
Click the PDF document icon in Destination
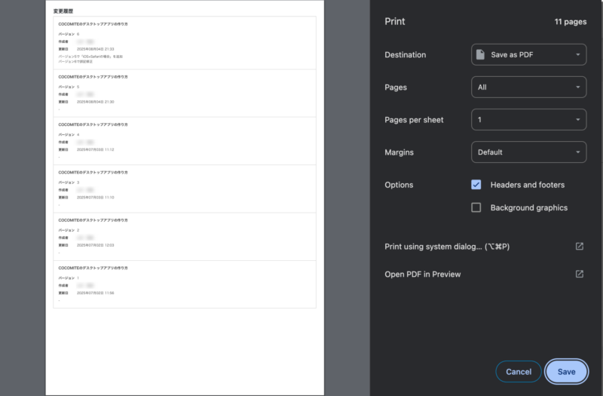point(481,55)
